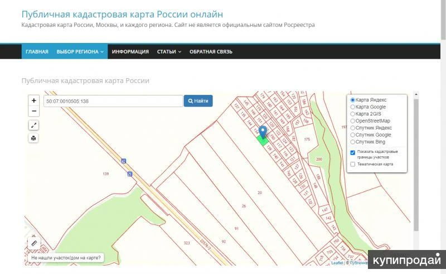446x274 pixels.
Task: Zoom out on the cadastral map
Action: (x=34, y=112)
